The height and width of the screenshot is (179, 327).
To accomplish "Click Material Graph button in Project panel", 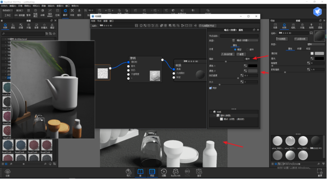I will pyautogui.click(x=282, y=39).
